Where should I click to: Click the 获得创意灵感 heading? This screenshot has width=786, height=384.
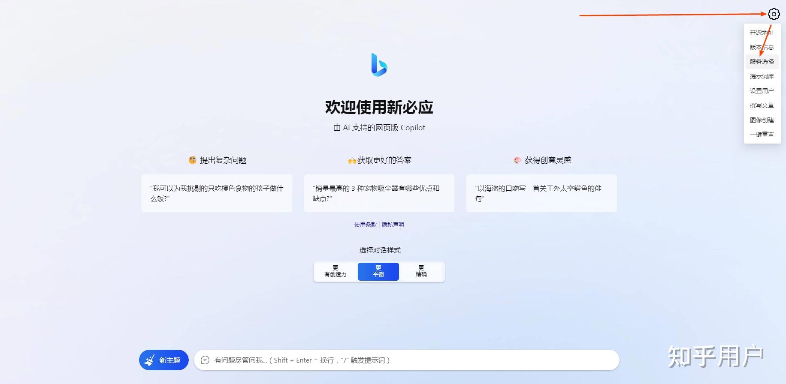coord(543,160)
